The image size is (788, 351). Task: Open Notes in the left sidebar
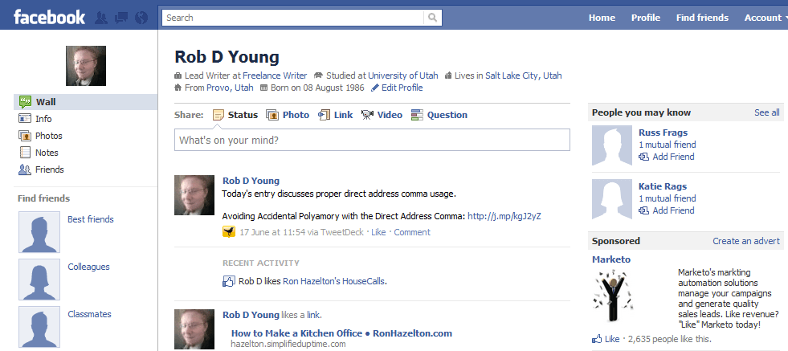click(47, 153)
